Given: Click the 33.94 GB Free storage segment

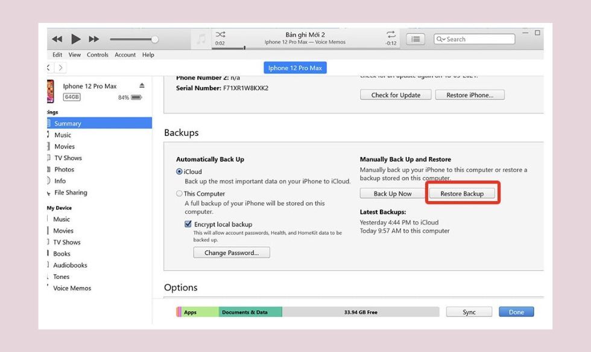Looking at the screenshot, I should (361, 312).
